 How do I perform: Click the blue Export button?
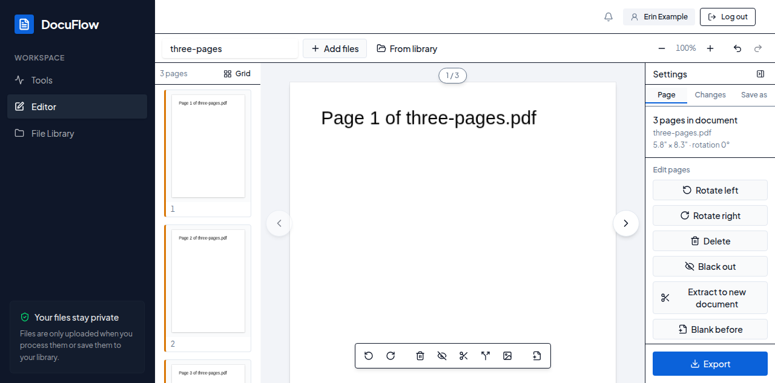(710, 364)
